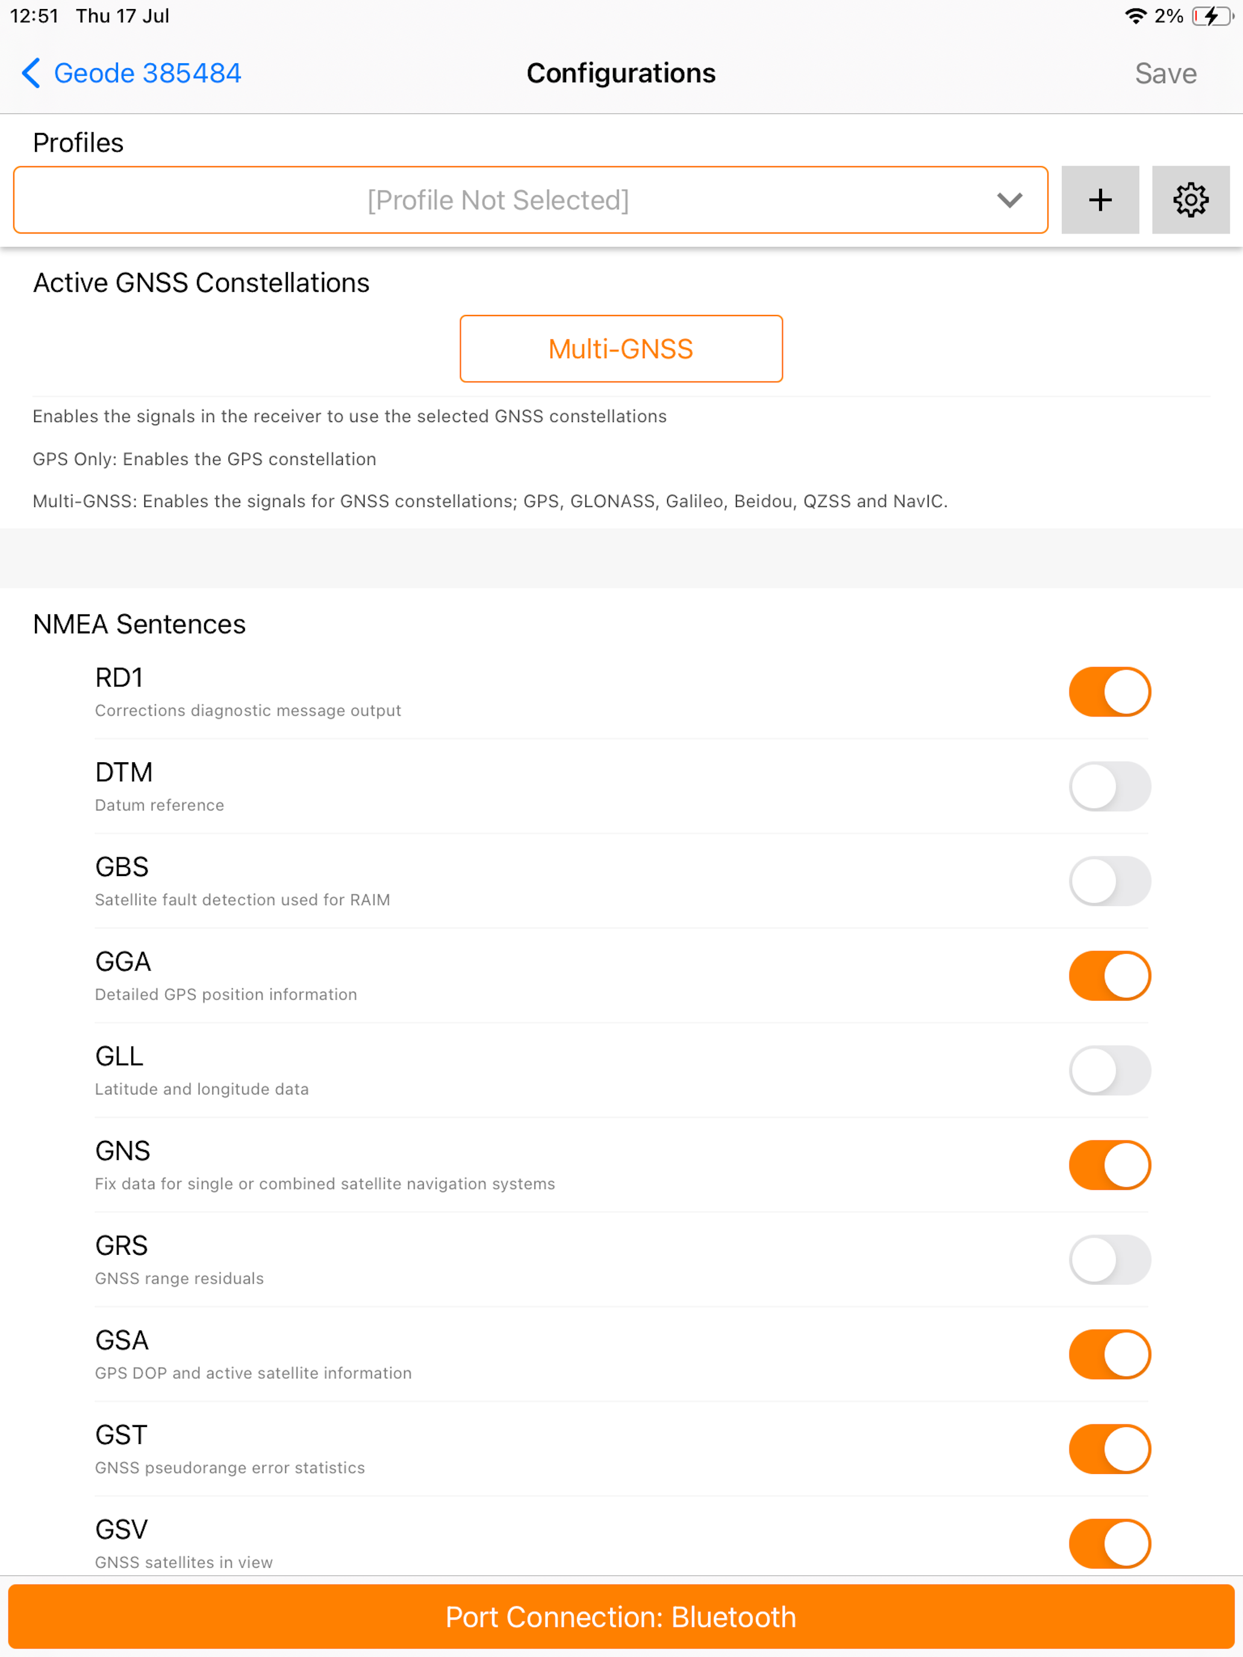Turn on the GBS satellite fault detection

[x=1110, y=881]
